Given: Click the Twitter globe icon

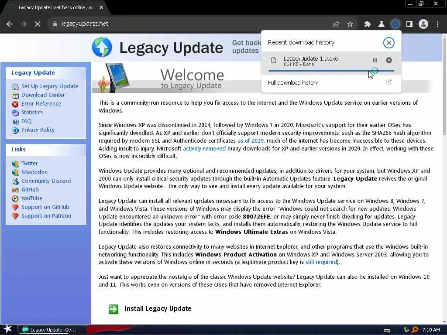Looking at the screenshot, I should 15,164.
